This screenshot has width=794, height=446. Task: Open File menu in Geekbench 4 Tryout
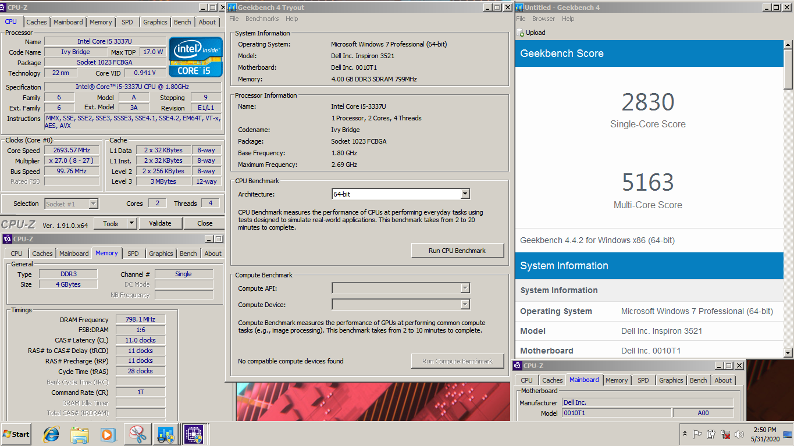(x=234, y=19)
